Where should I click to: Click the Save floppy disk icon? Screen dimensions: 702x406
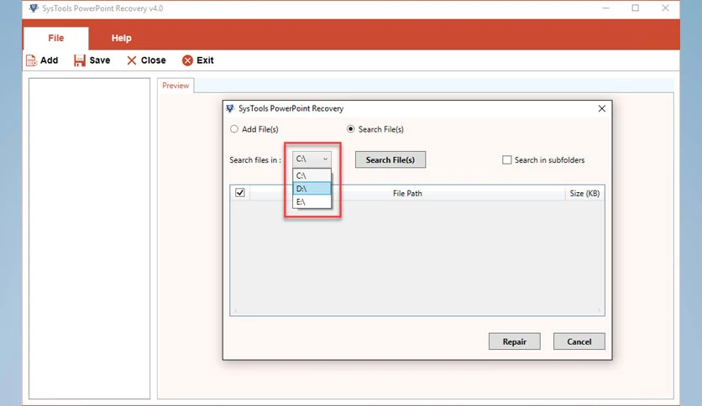click(79, 60)
